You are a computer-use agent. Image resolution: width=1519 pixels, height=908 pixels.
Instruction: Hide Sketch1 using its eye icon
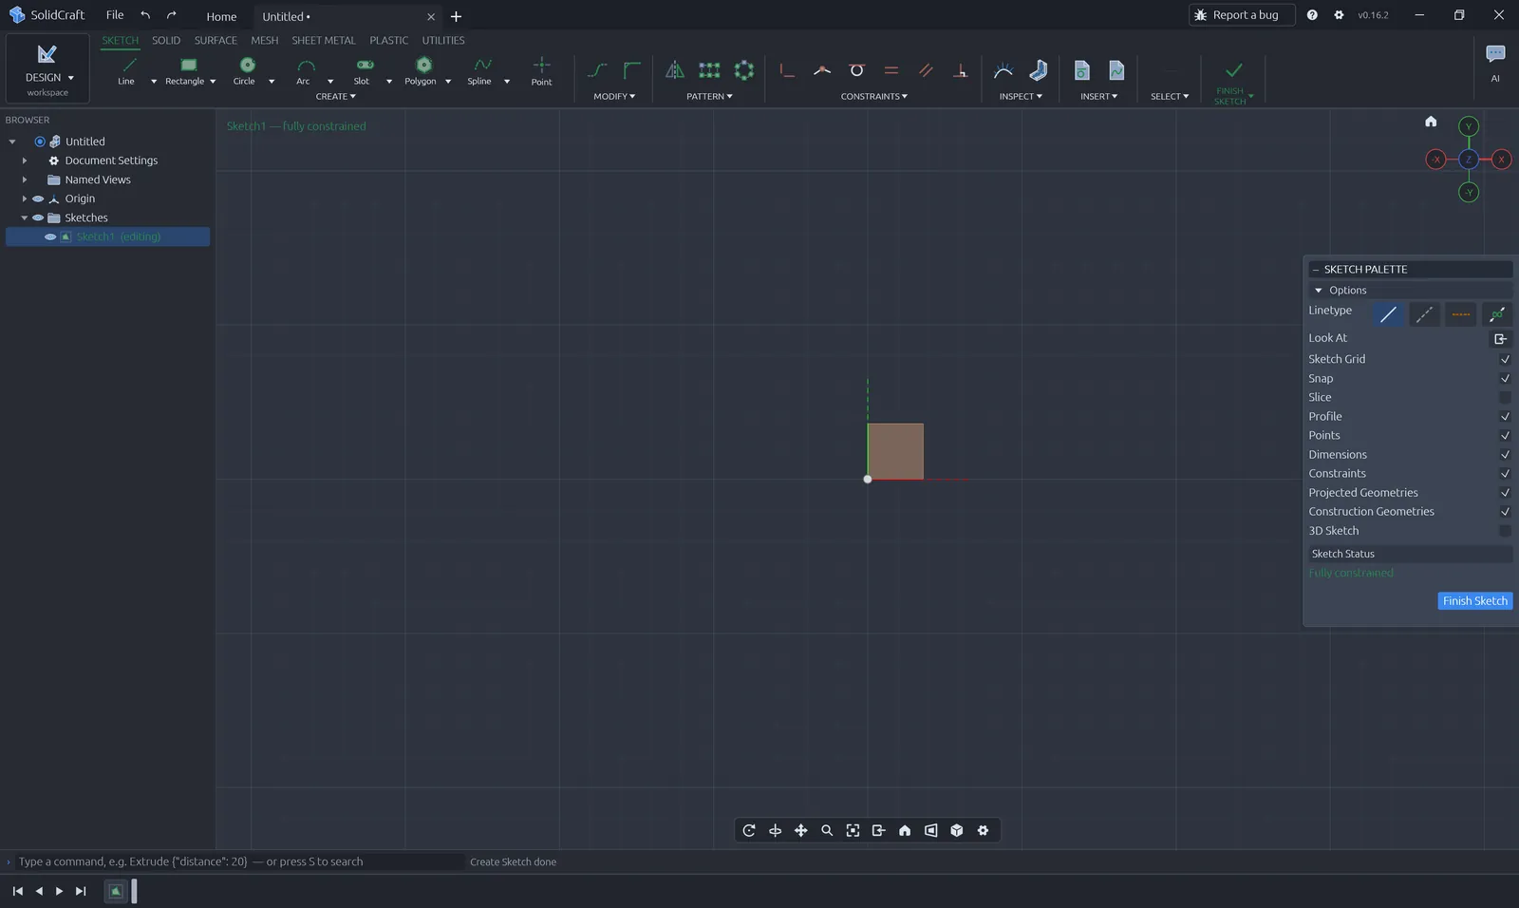[50, 236]
